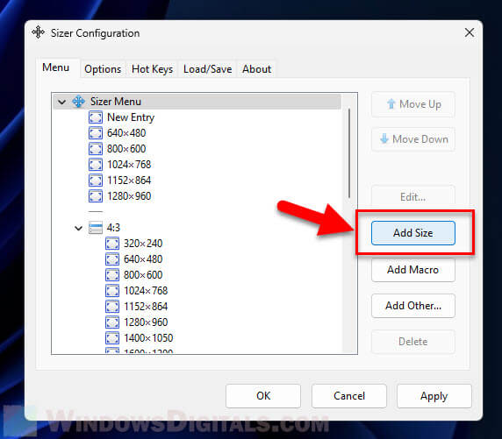
Task: Click the icon beside 1152×864 under 4:3
Action: 112,307
